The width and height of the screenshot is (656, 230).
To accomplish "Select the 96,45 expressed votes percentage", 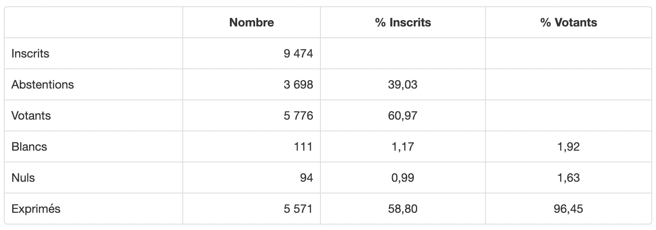I will (568, 209).
